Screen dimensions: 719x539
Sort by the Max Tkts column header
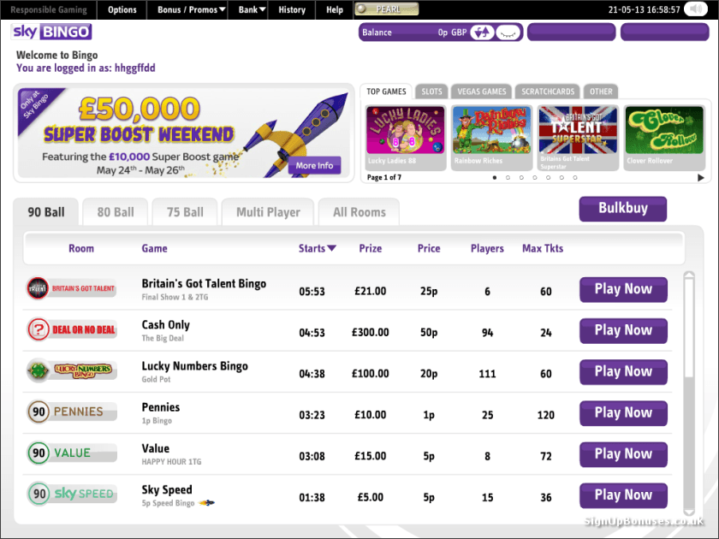tap(543, 248)
